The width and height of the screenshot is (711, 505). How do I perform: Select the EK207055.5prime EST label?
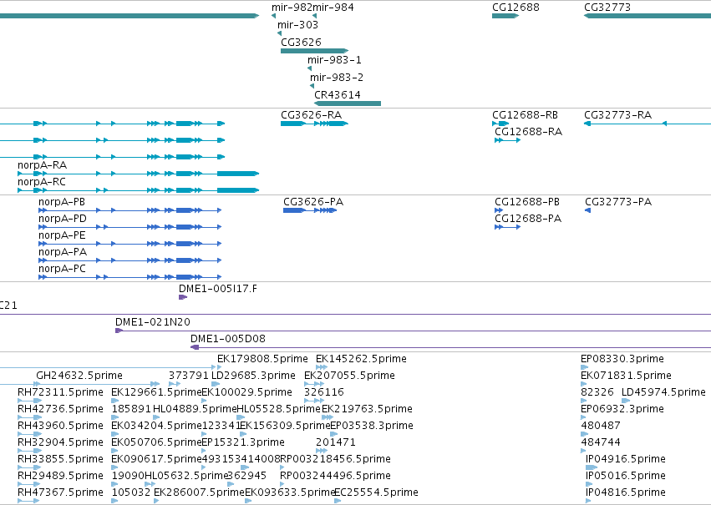click(x=349, y=376)
